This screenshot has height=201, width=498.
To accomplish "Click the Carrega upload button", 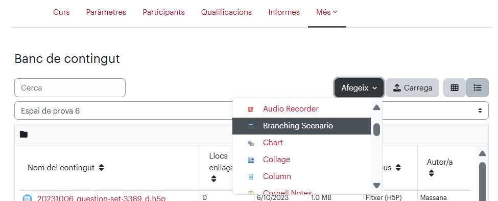I will 413,88.
